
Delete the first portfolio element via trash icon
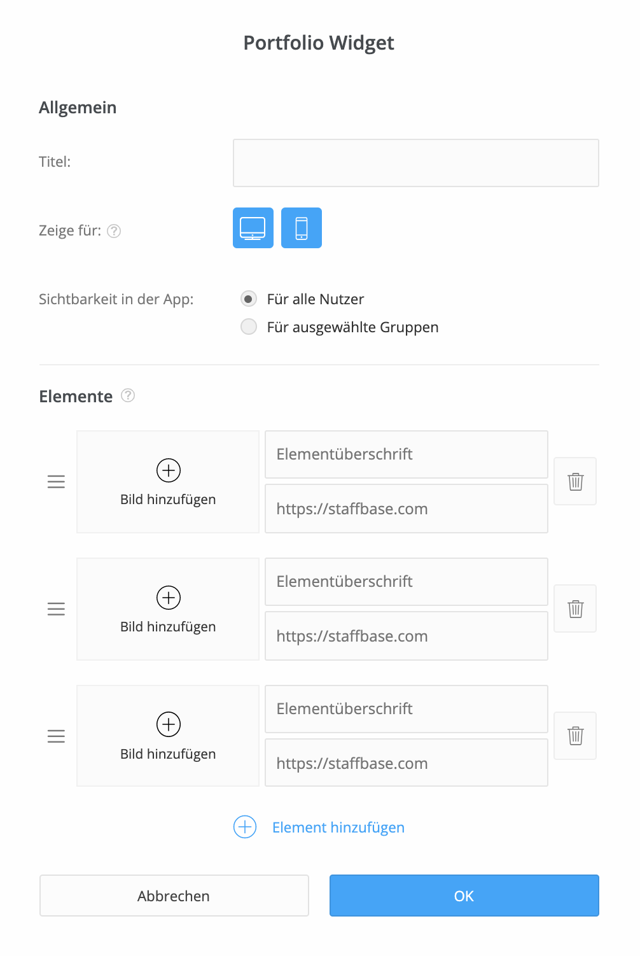pyautogui.click(x=574, y=481)
